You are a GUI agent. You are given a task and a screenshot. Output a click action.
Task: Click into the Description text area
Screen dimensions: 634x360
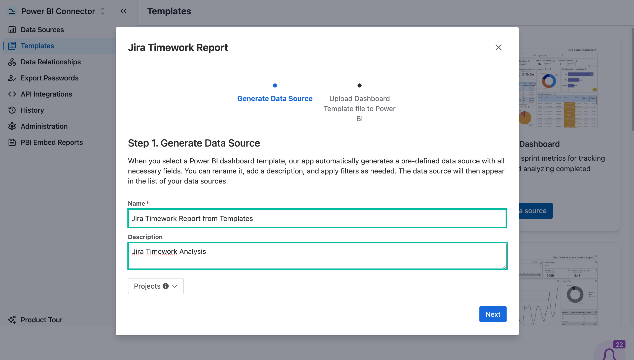[x=317, y=256]
